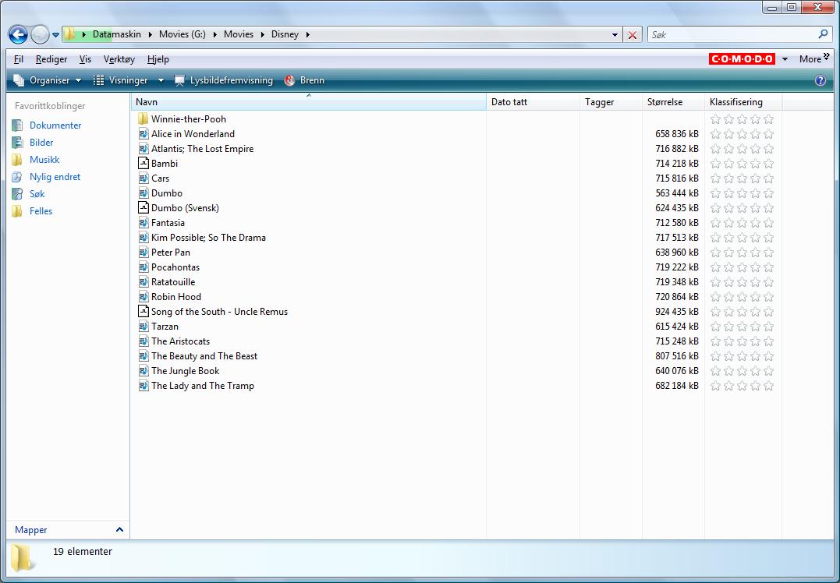Click the Visninger views icon
Image resolution: width=840 pixels, height=583 pixels.
click(x=98, y=80)
